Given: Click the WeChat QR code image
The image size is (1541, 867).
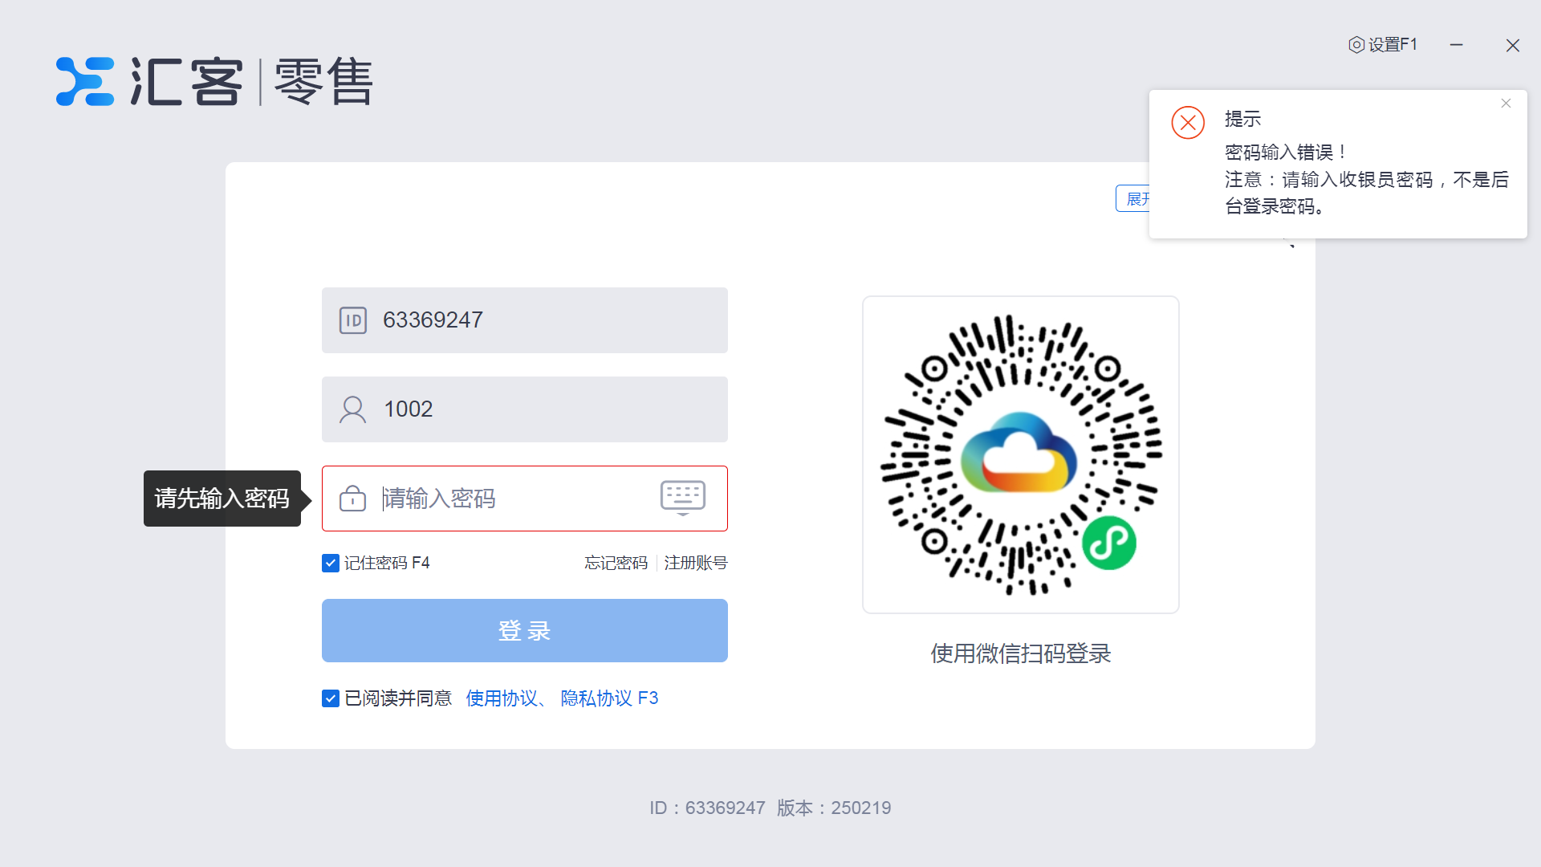Looking at the screenshot, I should coord(1021,455).
